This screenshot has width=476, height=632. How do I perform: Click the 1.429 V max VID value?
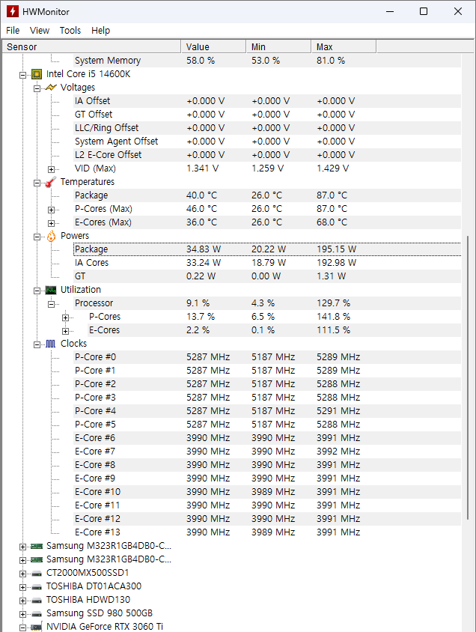(332, 168)
